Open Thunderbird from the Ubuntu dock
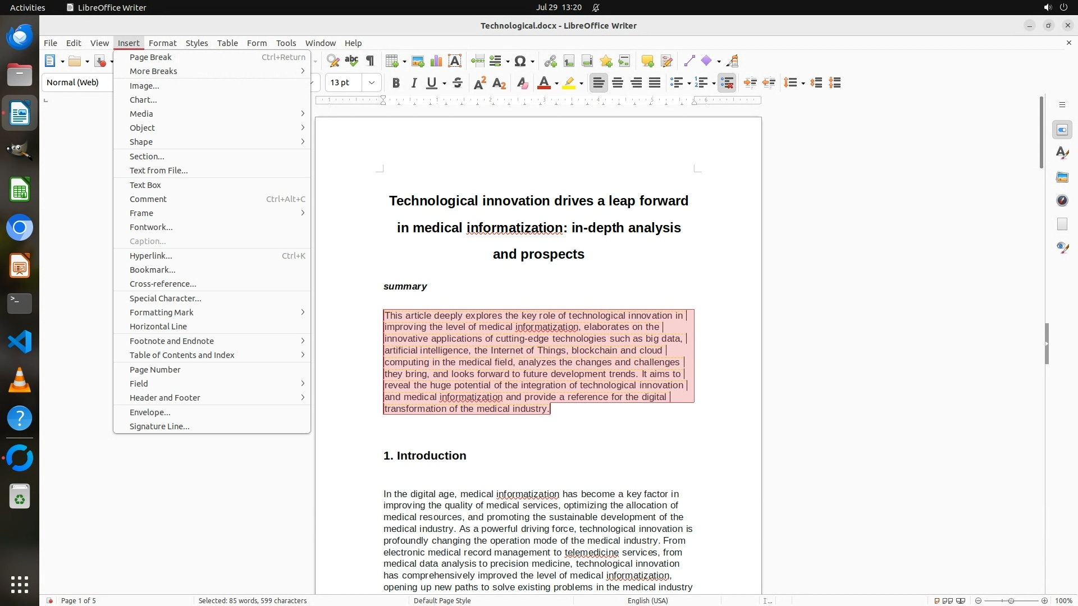1078x606 pixels. coord(20,37)
